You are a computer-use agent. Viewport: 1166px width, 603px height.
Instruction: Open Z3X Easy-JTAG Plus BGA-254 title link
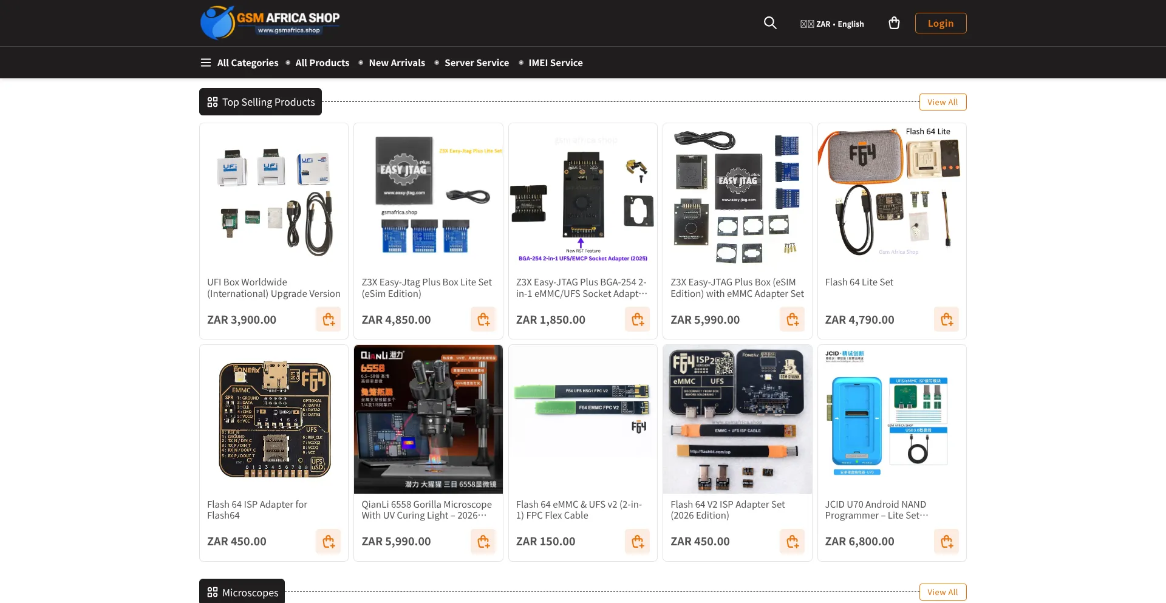[582, 288]
